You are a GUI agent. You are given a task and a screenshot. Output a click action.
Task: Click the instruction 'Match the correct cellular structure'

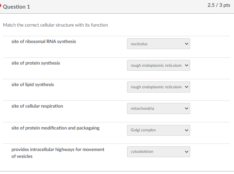[55, 25]
